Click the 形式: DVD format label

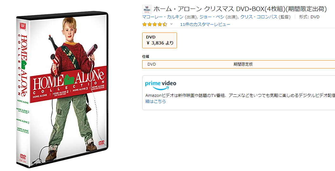click(309, 17)
